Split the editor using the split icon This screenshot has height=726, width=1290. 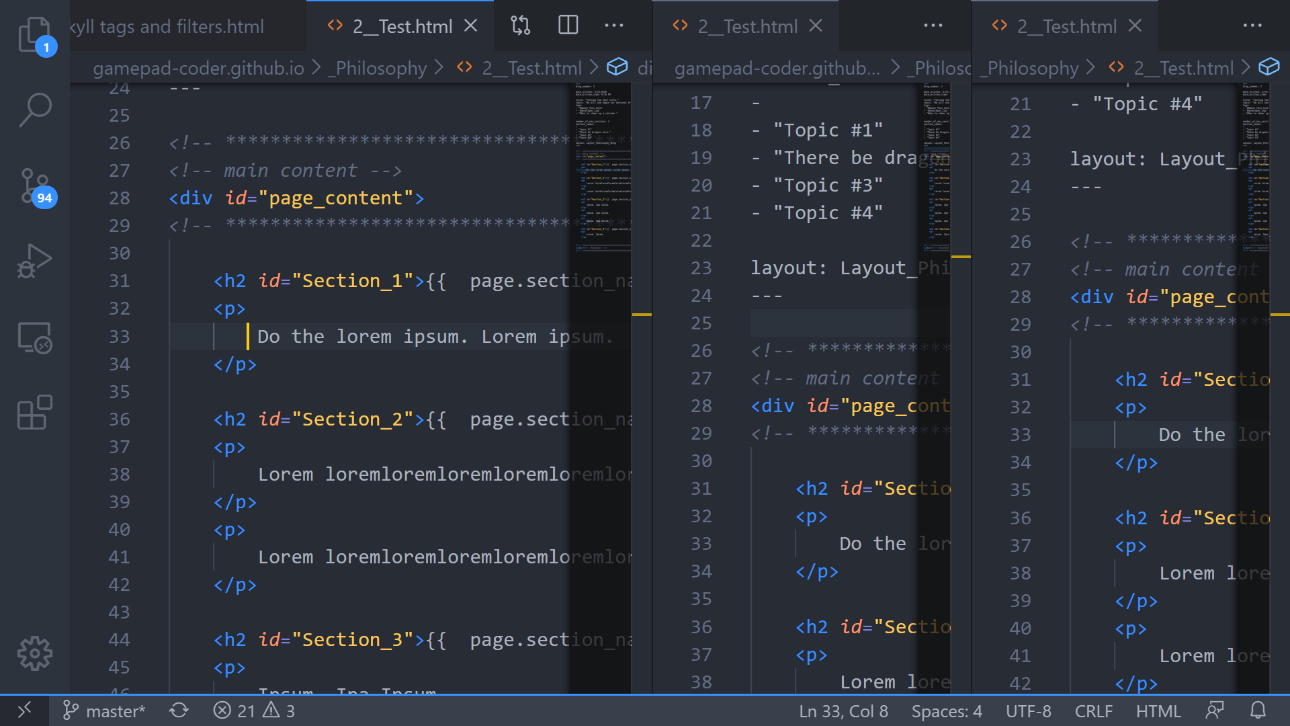(568, 25)
